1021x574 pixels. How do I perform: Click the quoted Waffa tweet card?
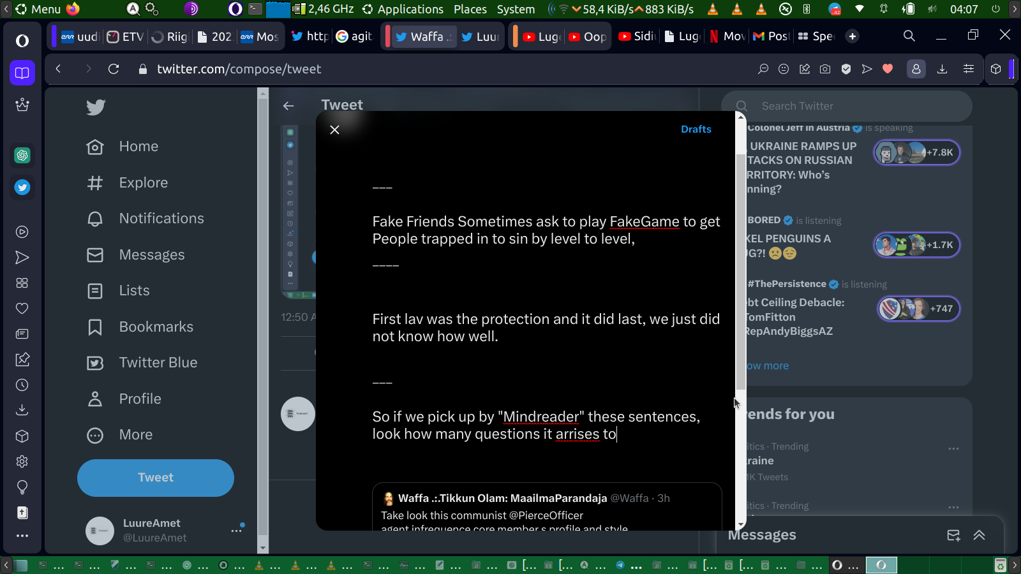click(547, 506)
